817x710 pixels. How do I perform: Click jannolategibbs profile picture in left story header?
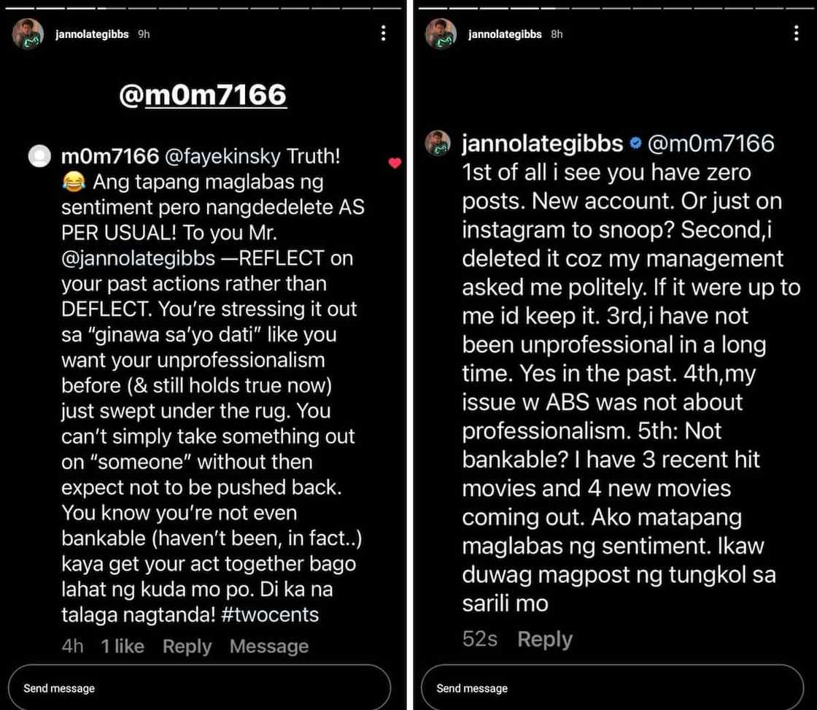[x=27, y=34]
